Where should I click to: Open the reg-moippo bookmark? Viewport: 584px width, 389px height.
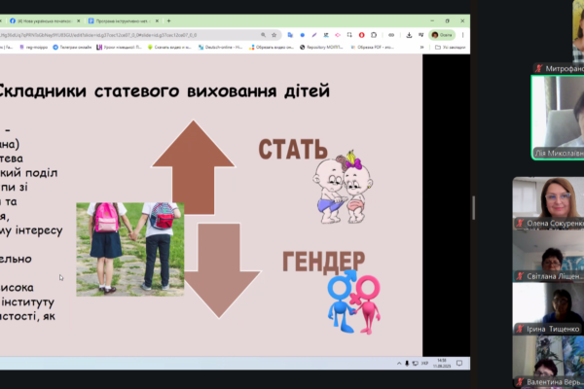[x=33, y=48]
